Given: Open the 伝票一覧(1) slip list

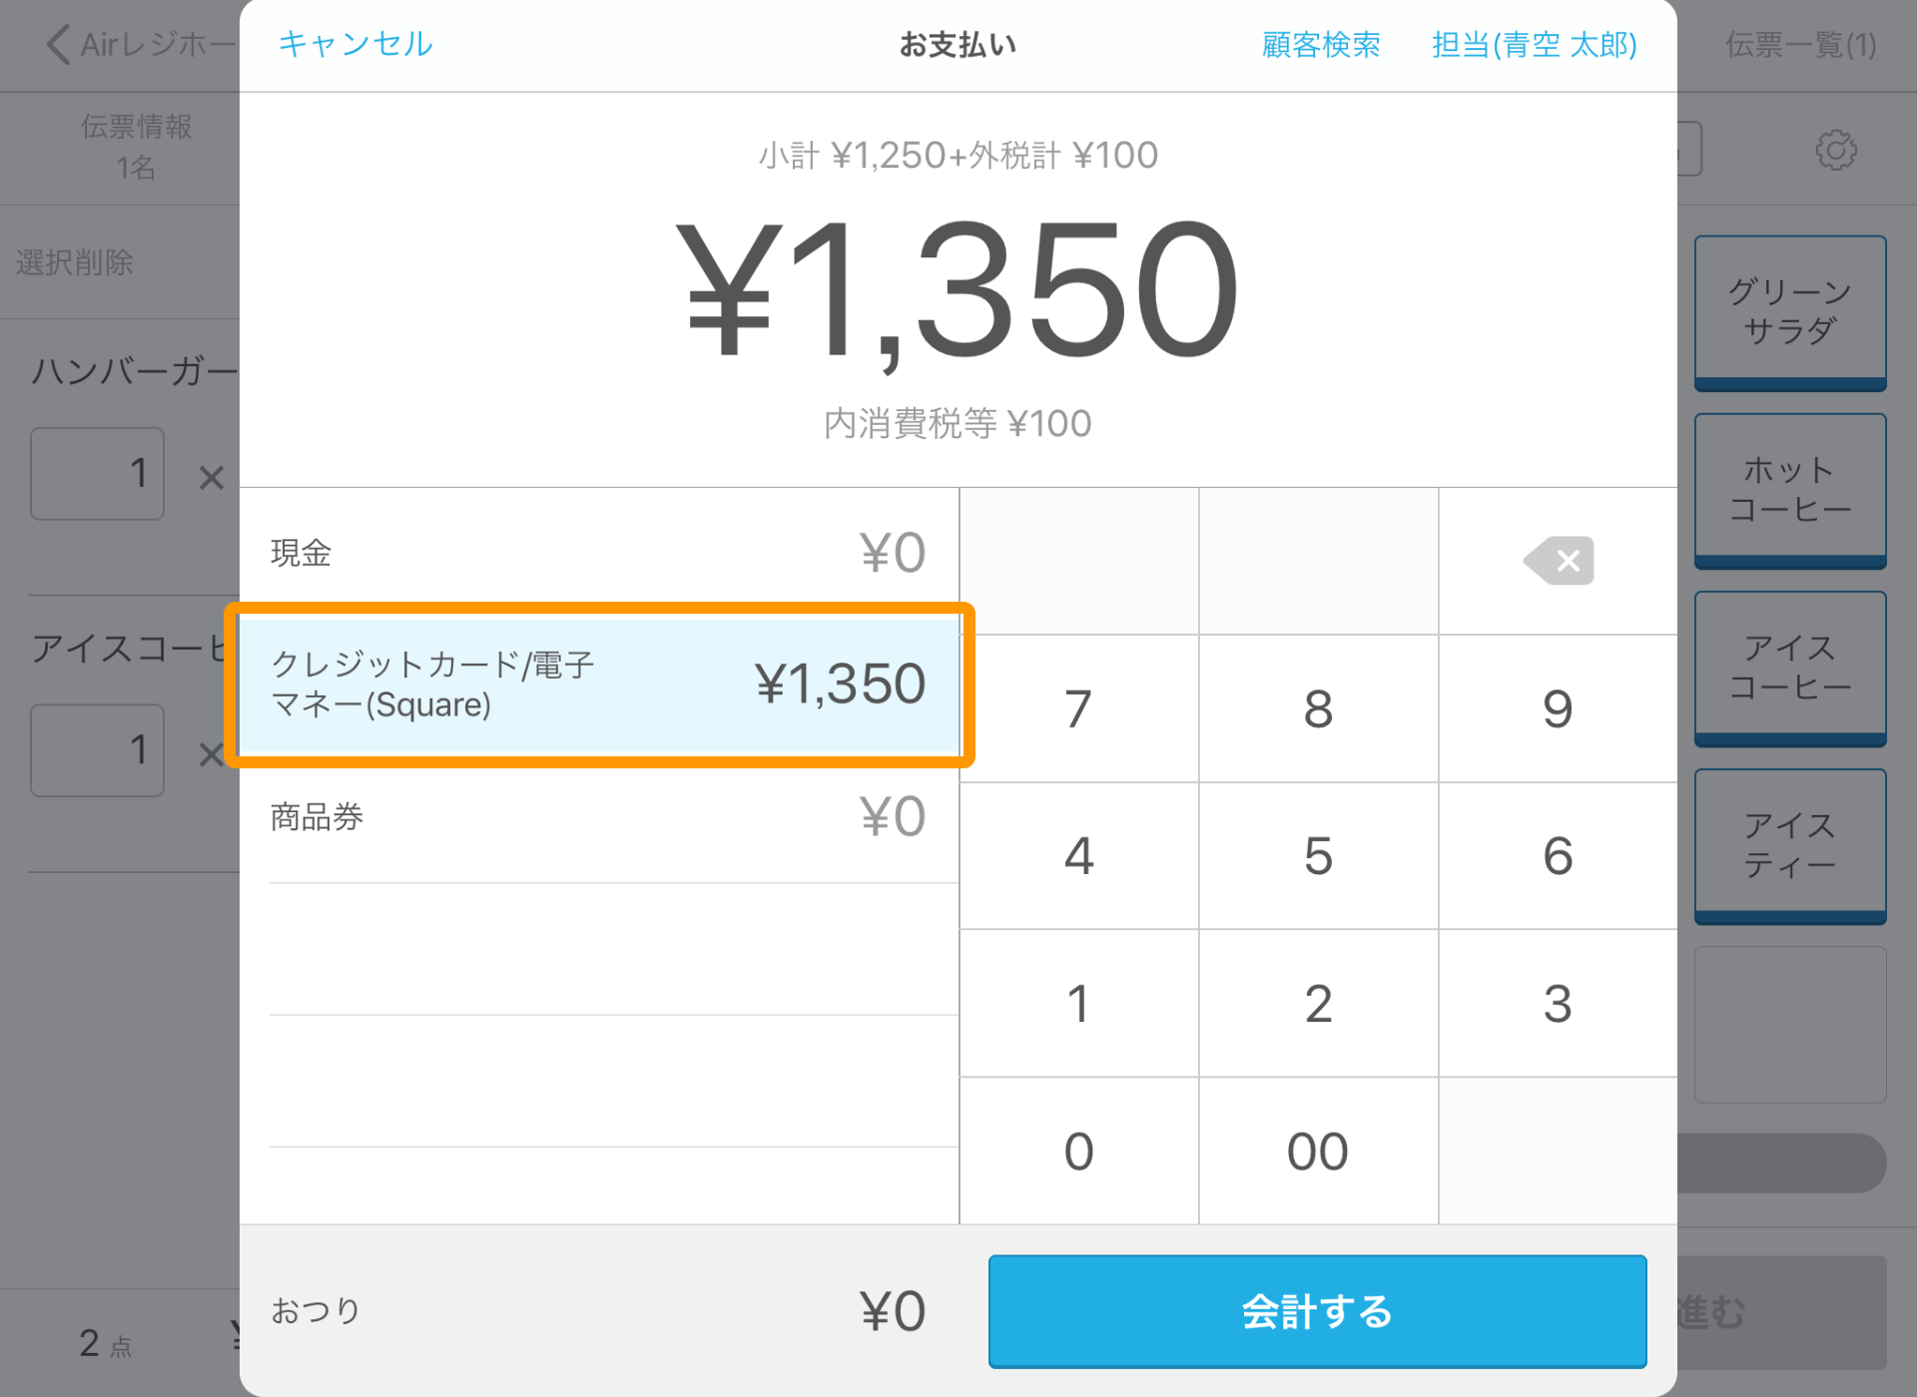Looking at the screenshot, I should click(x=1800, y=45).
